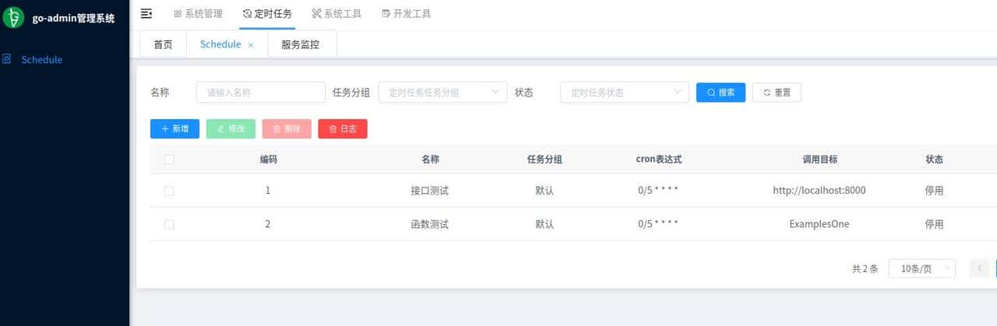The height and width of the screenshot is (326, 997).
Task: Collapse the sidebar with the hamburger icon
Action: point(146,13)
